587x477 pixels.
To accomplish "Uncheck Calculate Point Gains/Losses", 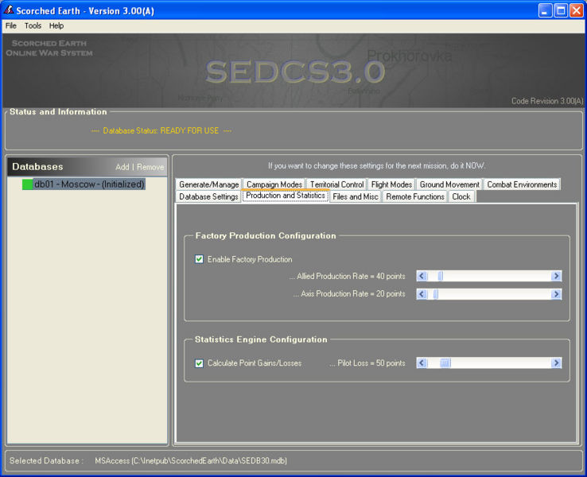I will 200,363.
